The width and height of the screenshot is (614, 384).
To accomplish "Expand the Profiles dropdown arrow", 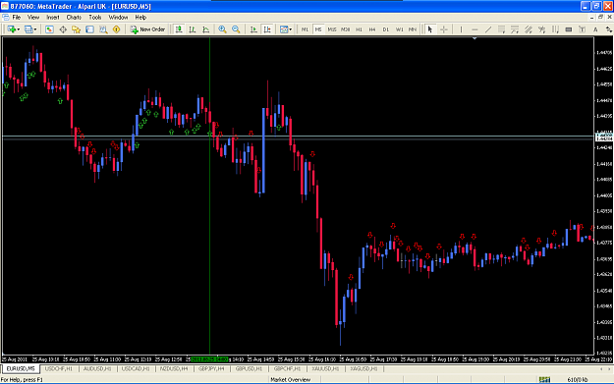I will click(x=35, y=29).
